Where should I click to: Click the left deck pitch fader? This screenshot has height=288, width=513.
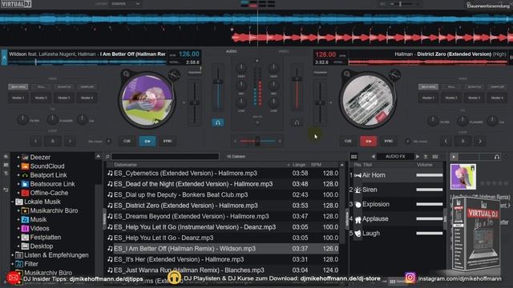click(x=195, y=103)
